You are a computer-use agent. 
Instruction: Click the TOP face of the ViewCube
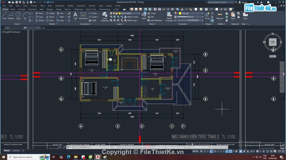[x=272, y=42]
